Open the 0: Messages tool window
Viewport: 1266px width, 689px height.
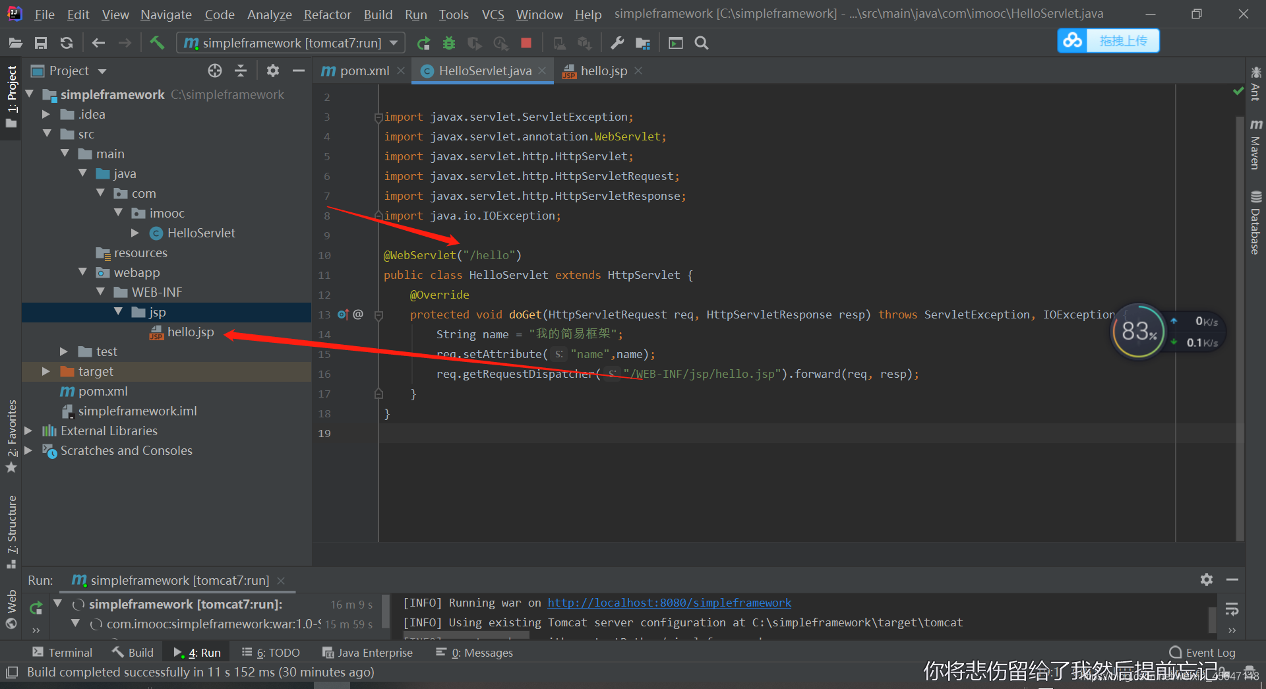pyautogui.click(x=474, y=652)
